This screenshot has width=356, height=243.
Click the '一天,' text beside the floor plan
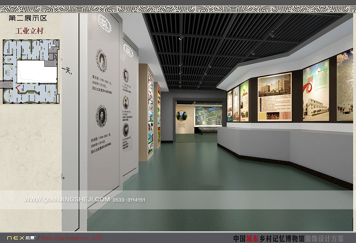(67, 70)
